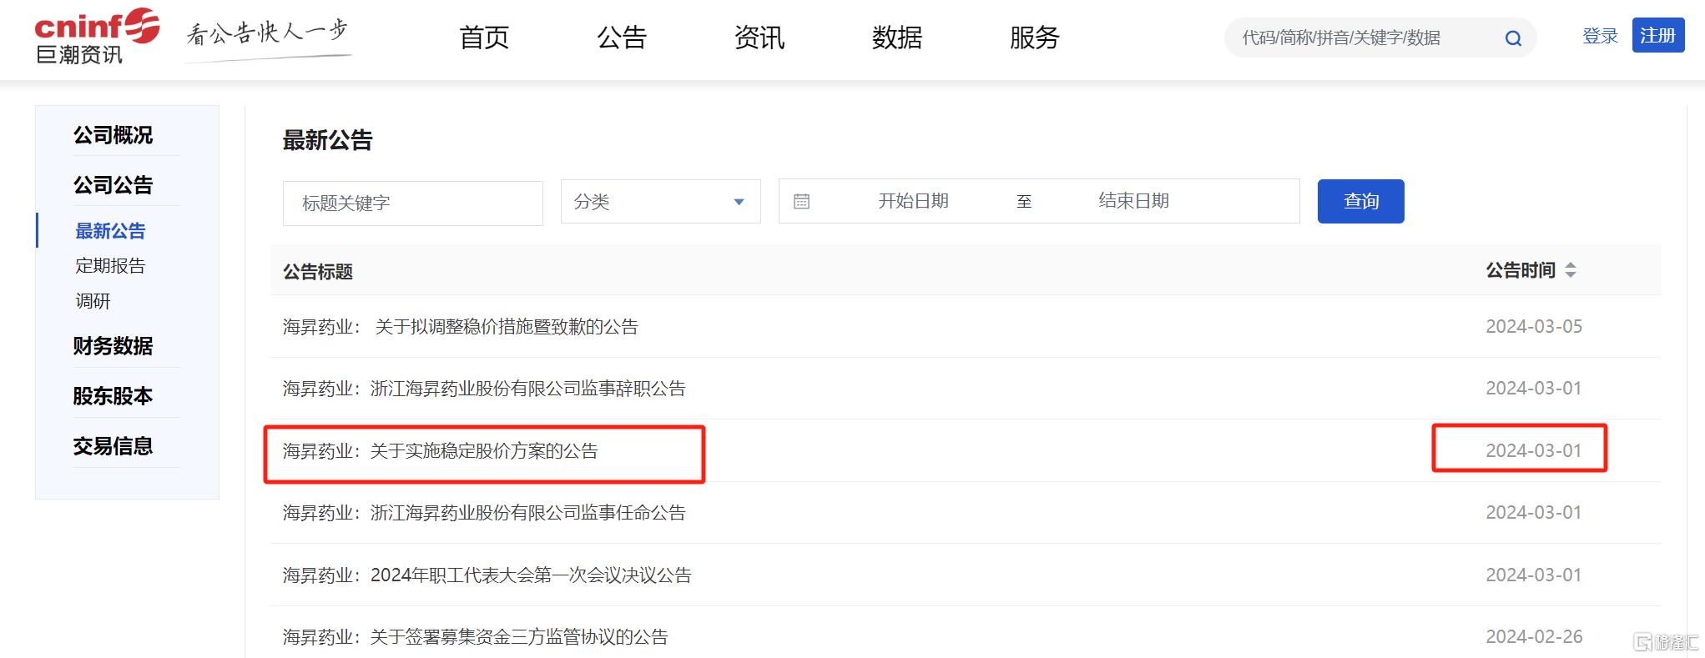Select 定期报告 sidebar item
Screen dimensions: 1705x658
click(110, 266)
